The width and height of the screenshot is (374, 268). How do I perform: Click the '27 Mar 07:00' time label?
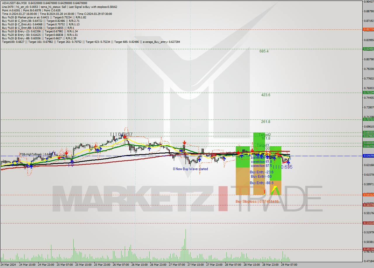point(177,265)
